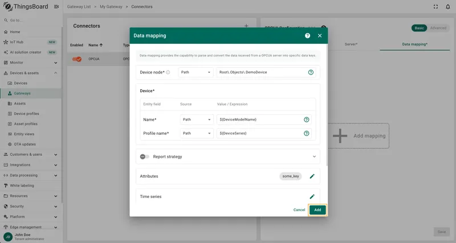Viewport: 456px width, 243px height.
Task: Open the Device node source dropdown
Action: coord(196,72)
